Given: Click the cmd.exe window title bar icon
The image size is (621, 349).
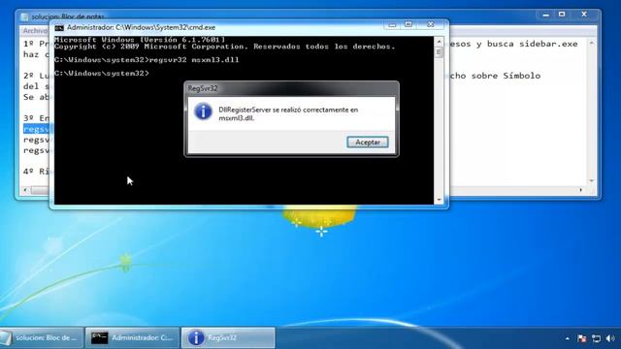Looking at the screenshot, I should pos(59,28).
